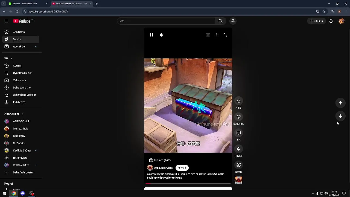The width and height of the screenshot is (350, 197).
Task: Go back in browser history
Action: tap(4, 11)
